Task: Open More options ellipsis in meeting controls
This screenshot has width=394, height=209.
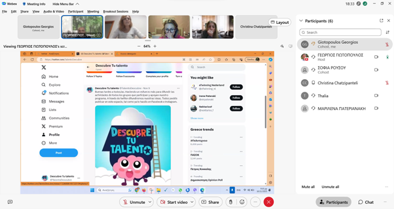Action: pyautogui.click(x=255, y=202)
